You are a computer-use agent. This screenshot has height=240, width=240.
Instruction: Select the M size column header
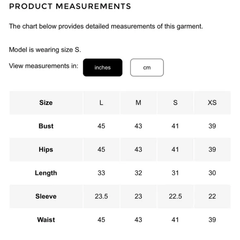pyautogui.click(x=138, y=103)
